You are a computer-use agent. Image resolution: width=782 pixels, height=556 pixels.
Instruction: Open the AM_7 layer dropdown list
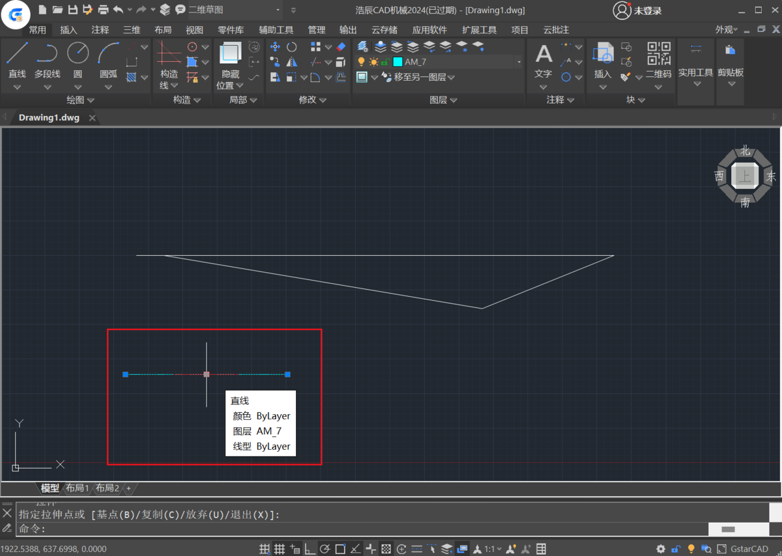(x=519, y=63)
